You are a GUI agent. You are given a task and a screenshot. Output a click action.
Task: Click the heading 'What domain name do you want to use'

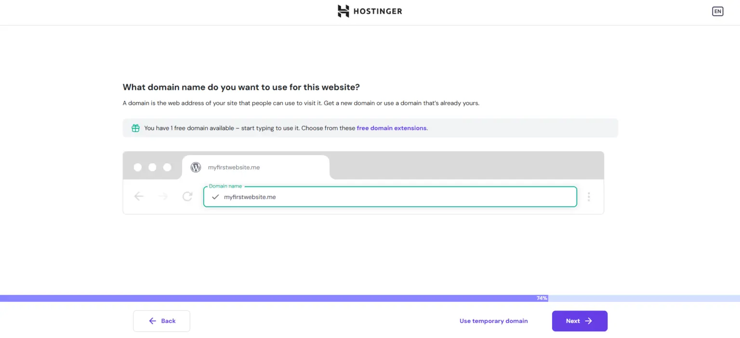click(x=241, y=87)
